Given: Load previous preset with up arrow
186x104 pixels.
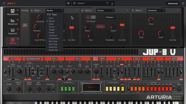Looking at the screenshot, I should [107, 3].
